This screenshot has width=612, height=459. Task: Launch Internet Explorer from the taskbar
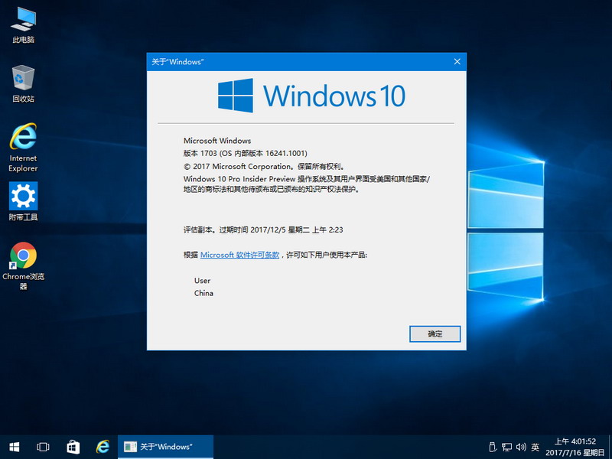[x=103, y=447]
